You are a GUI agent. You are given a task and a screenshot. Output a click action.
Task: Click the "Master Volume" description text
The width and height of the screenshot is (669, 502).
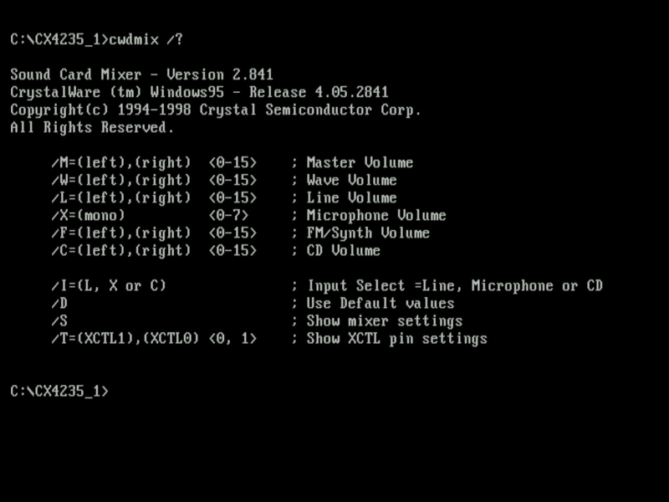click(x=360, y=162)
